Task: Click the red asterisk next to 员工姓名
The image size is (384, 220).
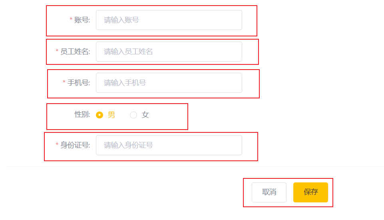Action: [57, 51]
